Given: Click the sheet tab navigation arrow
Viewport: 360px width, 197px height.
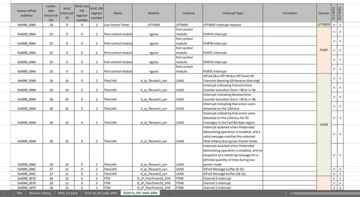Looking at the screenshot, I should tap(4, 193).
